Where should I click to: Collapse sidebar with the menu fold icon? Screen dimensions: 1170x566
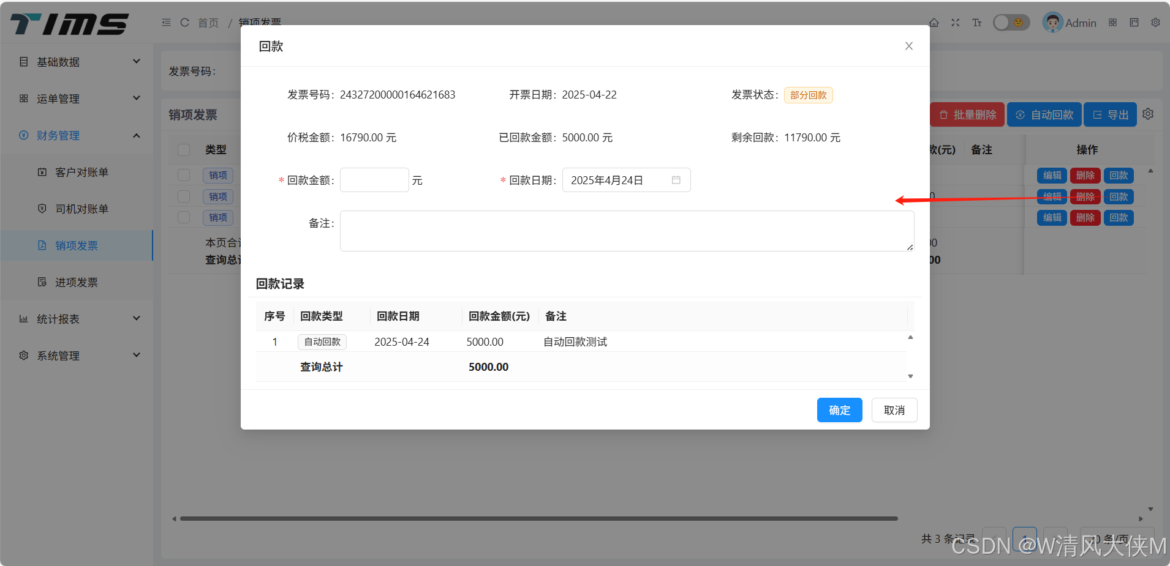click(166, 23)
